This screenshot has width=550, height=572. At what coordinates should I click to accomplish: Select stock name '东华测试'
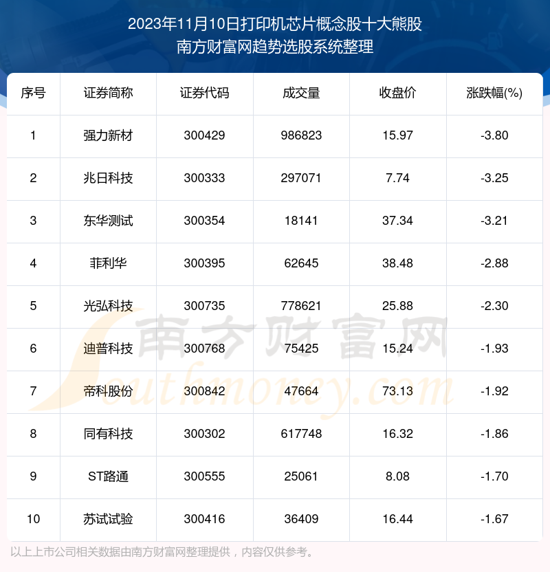tap(108, 221)
